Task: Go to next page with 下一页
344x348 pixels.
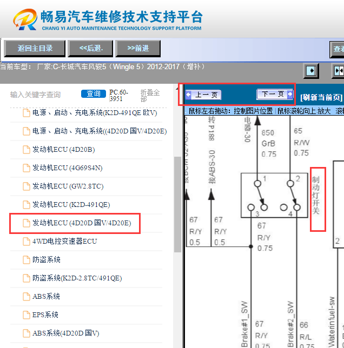Action: [x=275, y=94]
